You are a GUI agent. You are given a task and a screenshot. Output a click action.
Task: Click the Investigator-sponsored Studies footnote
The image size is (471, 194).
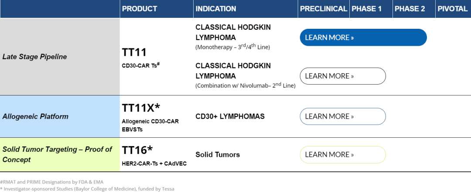click(87, 189)
